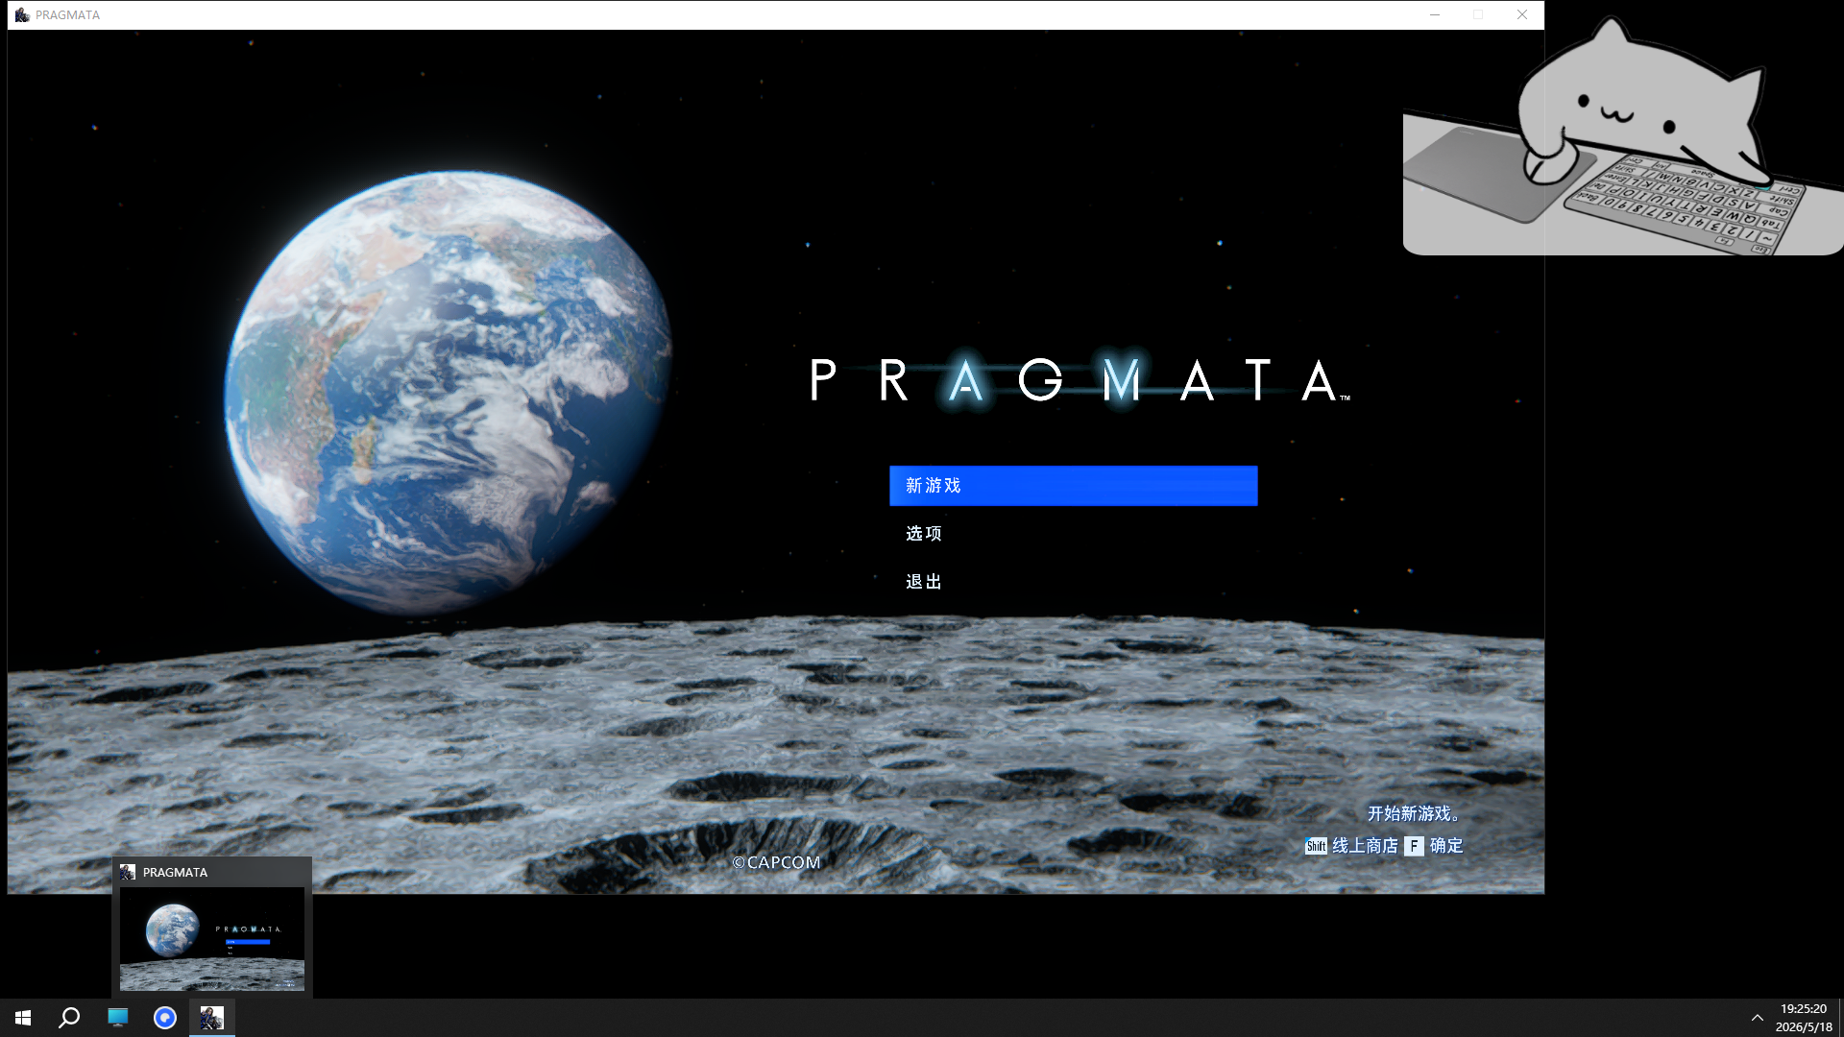Click the PRAGMATA title bar app icon
The height and width of the screenshot is (1037, 1844).
click(x=22, y=14)
